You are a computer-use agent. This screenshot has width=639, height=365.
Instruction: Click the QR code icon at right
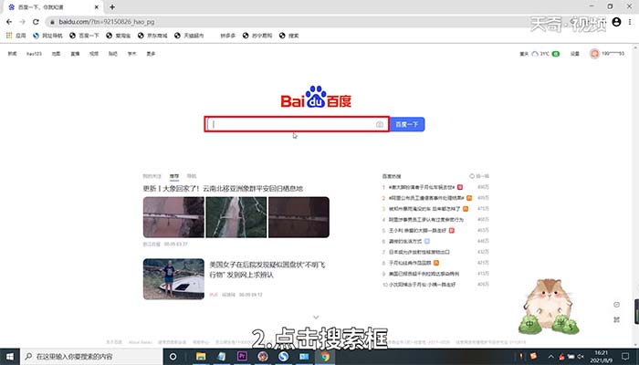click(616, 319)
